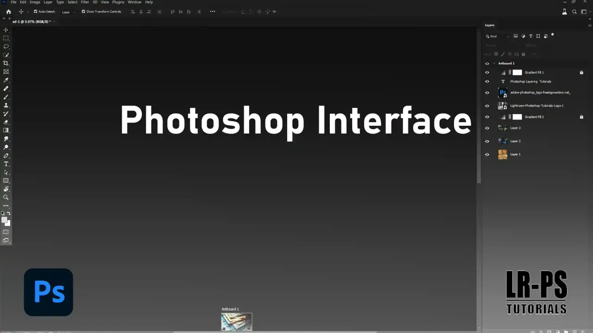The width and height of the screenshot is (593, 333).
Task: Filter layers by adjustment layers icon
Action: click(524, 36)
